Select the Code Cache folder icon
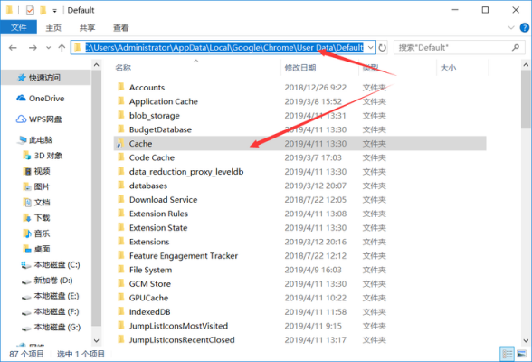This screenshot has height=362, width=532. [121, 157]
